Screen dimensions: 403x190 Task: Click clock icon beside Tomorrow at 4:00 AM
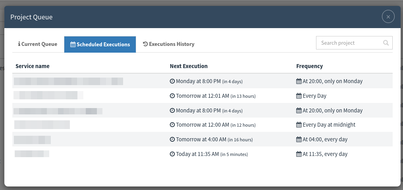(172, 139)
